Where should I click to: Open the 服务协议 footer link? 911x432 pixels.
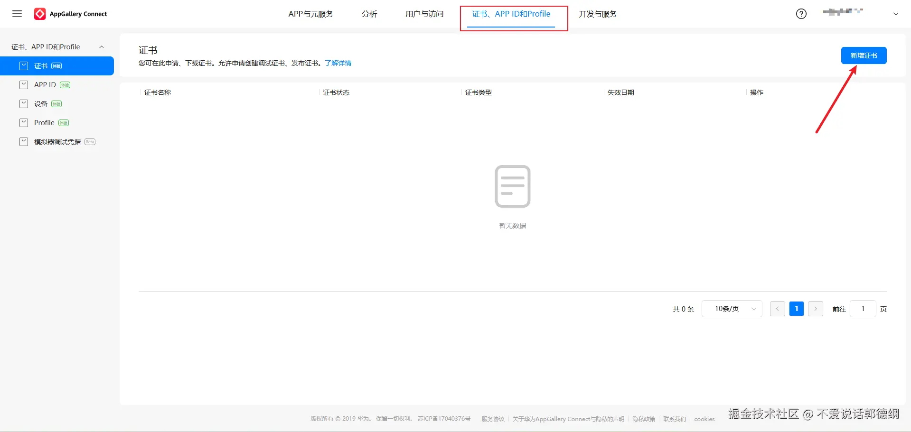click(x=493, y=419)
